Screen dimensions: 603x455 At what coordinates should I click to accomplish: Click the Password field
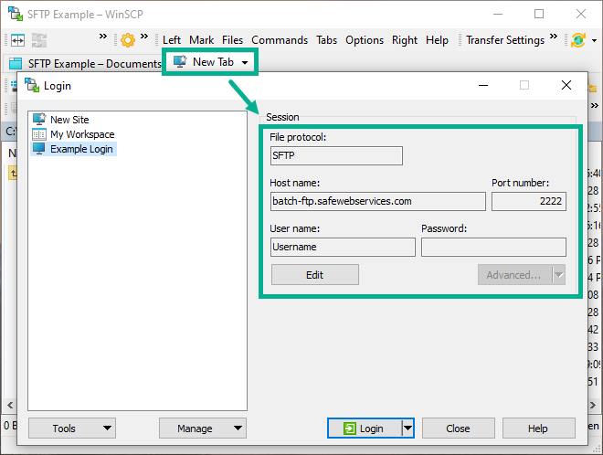pyautogui.click(x=493, y=247)
